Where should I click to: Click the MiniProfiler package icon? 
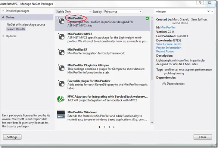tap(61, 21)
